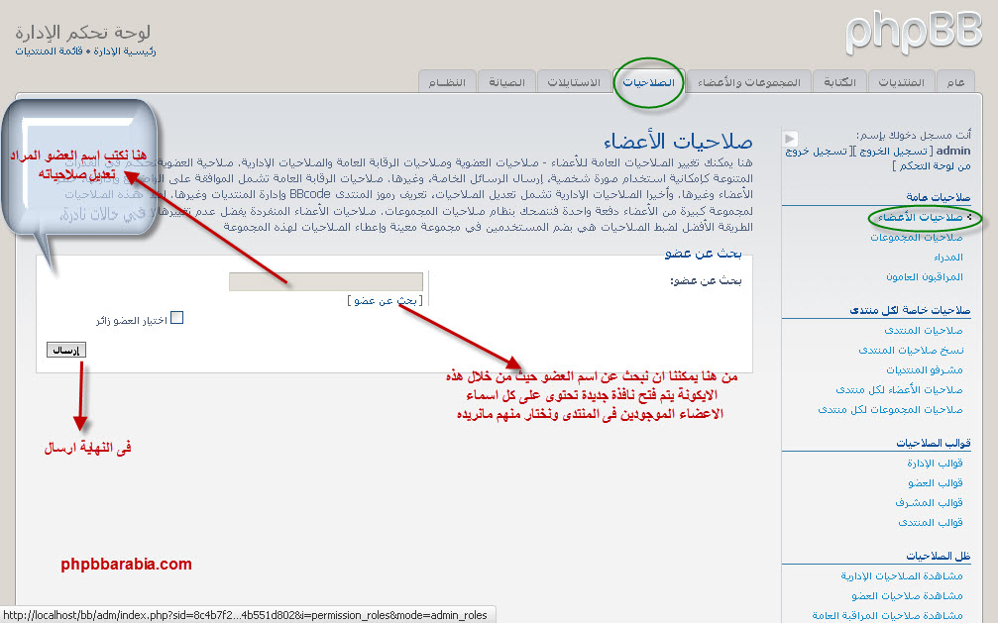The height and width of the screenshot is (623, 998).
Task: Select the 'الصلاحيات' tab
Action: (x=648, y=82)
